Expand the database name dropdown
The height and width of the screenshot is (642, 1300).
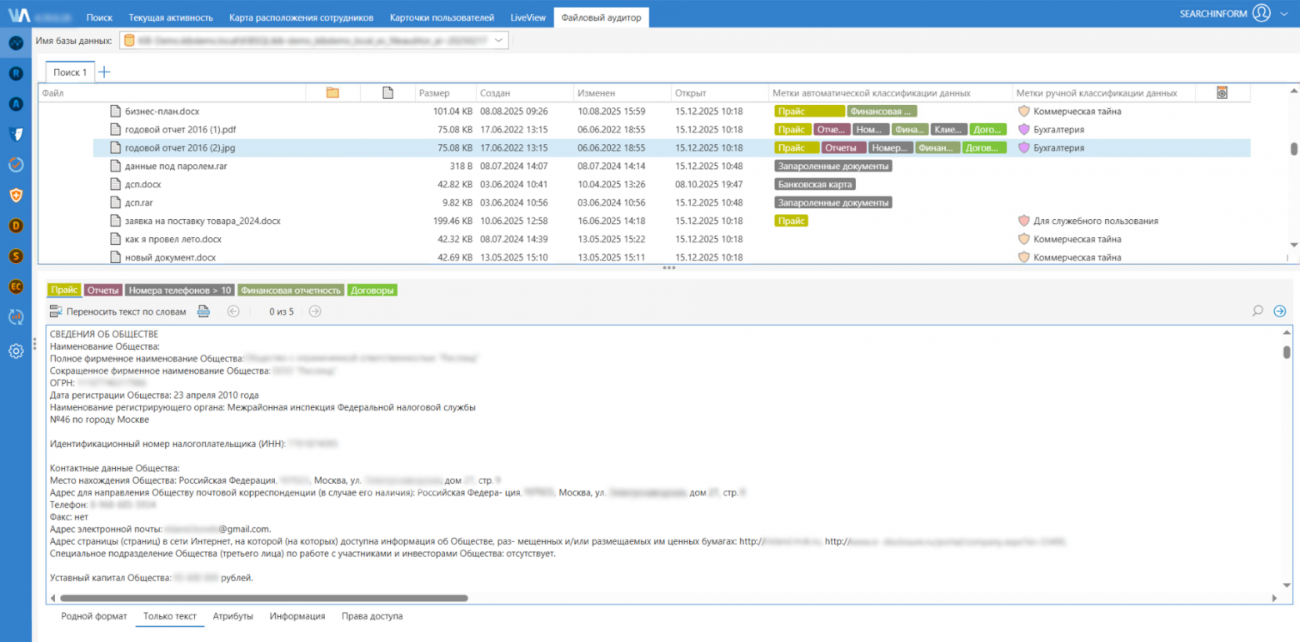tap(498, 40)
